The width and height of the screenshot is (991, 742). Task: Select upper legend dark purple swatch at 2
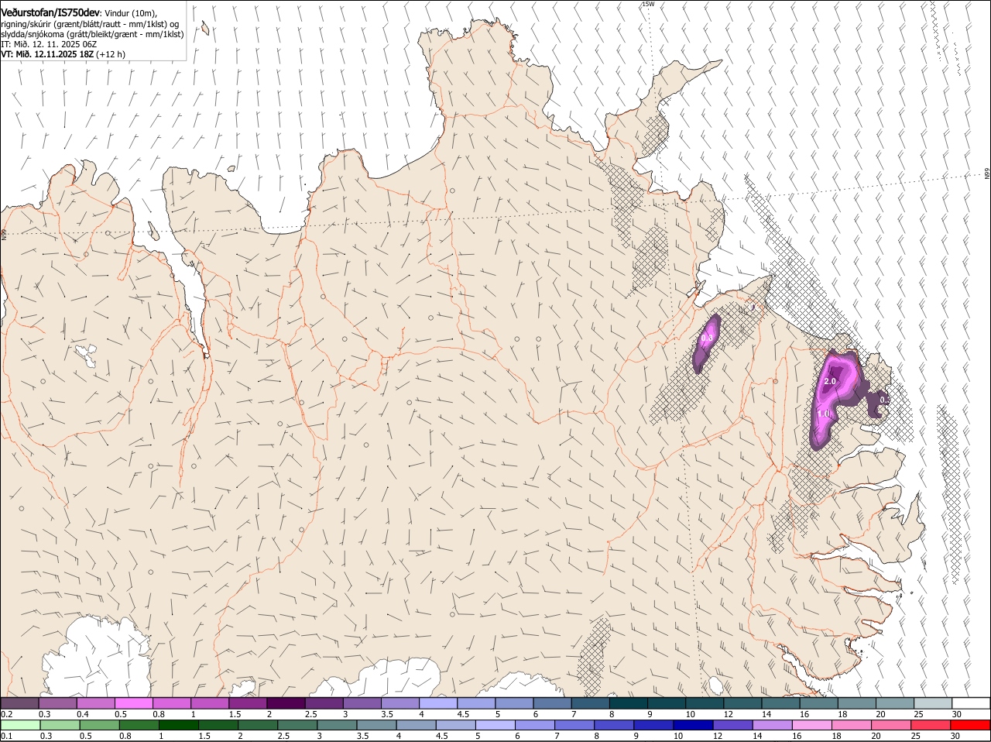click(x=286, y=703)
